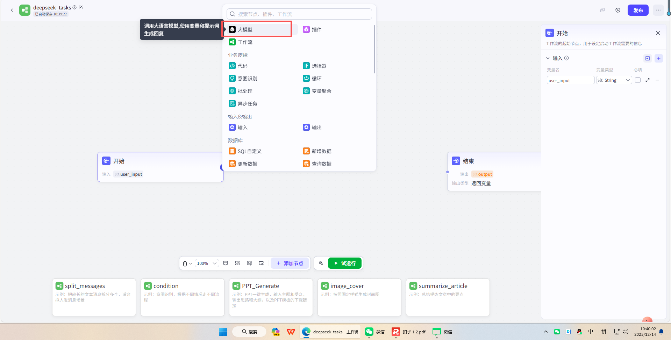Click the wrench icon next to 试运行

[x=321, y=263]
